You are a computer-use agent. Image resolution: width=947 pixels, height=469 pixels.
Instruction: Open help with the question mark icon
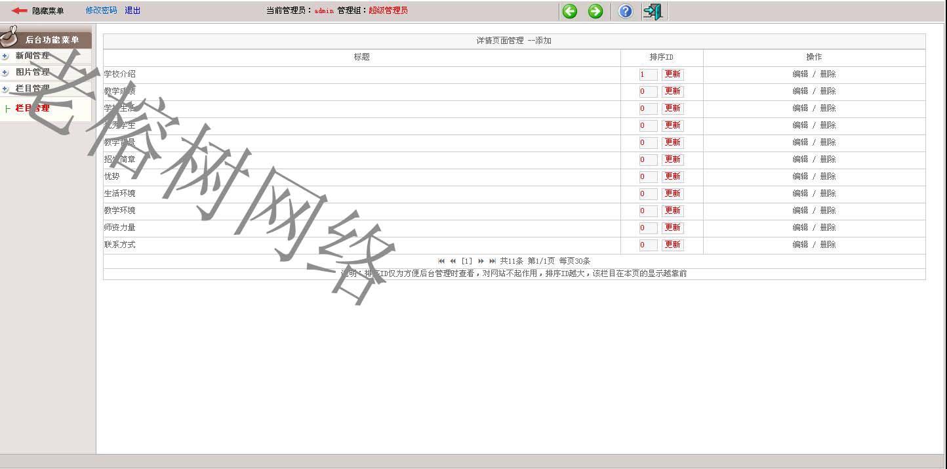(626, 11)
